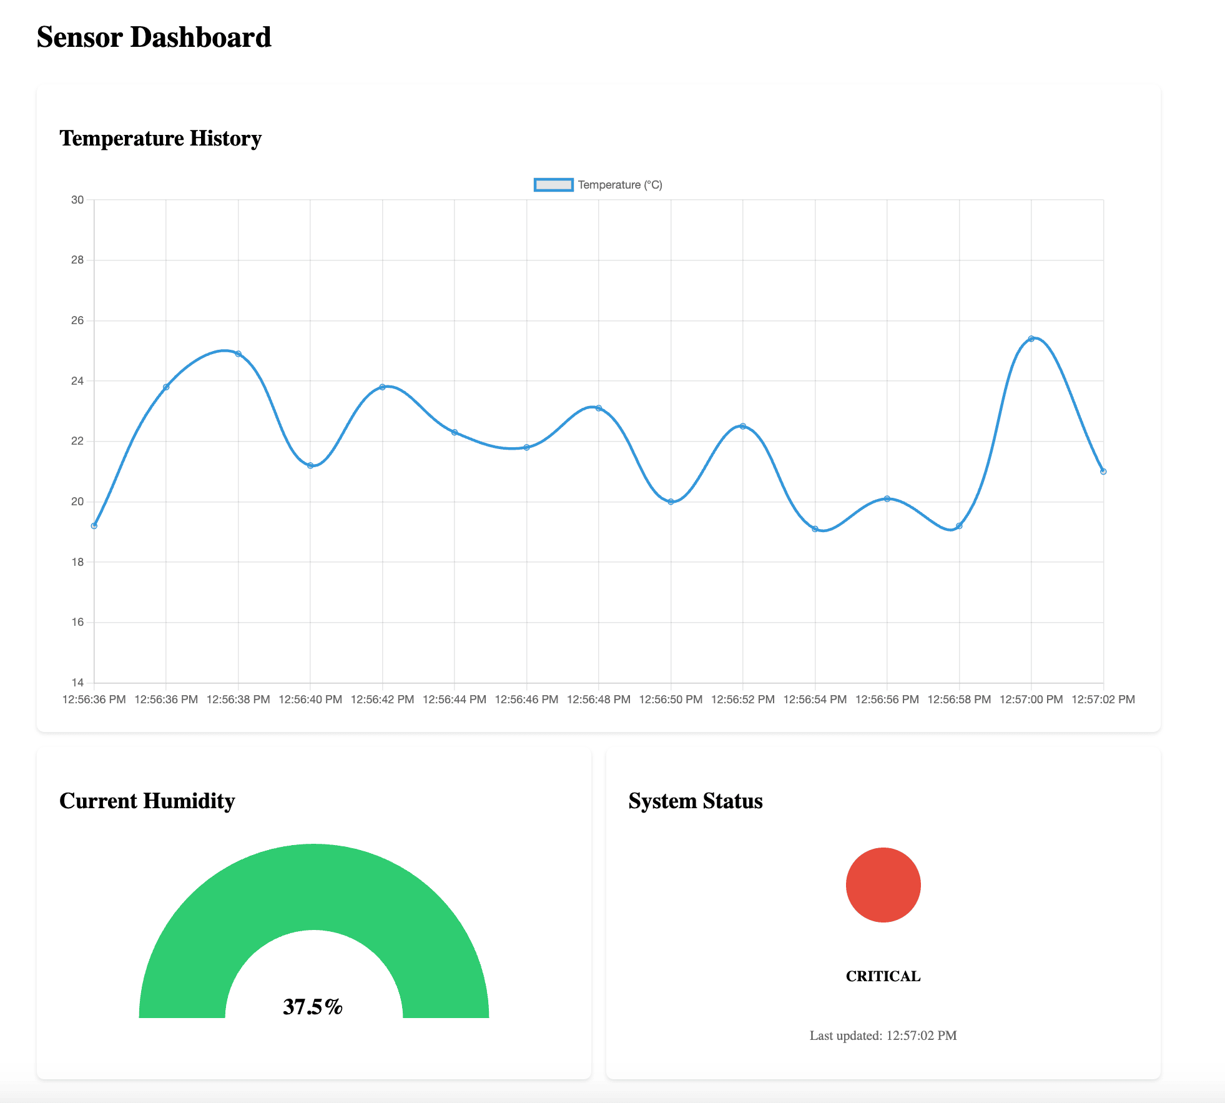Viewport: 1225px width, 1103px height.
Task: Click the first data point at 12:56:36
Action: (94, 525)
